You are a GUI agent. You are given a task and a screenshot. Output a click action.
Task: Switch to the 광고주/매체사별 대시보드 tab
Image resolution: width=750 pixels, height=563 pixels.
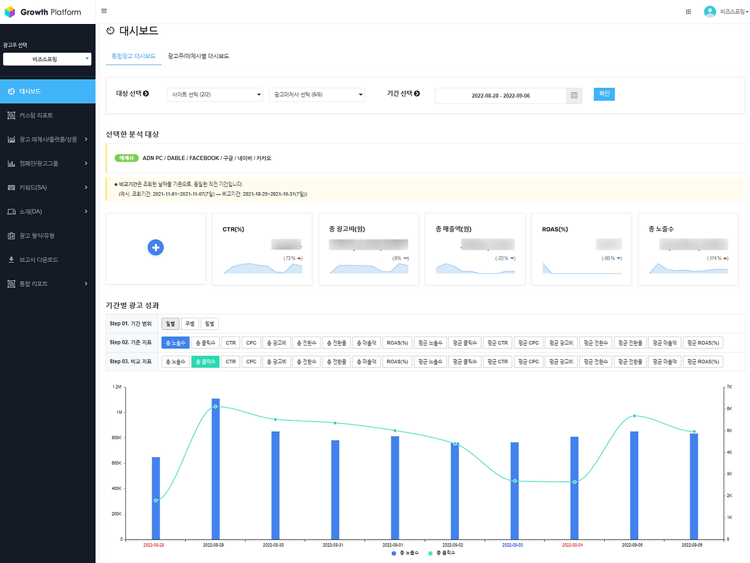pos(199,56)
